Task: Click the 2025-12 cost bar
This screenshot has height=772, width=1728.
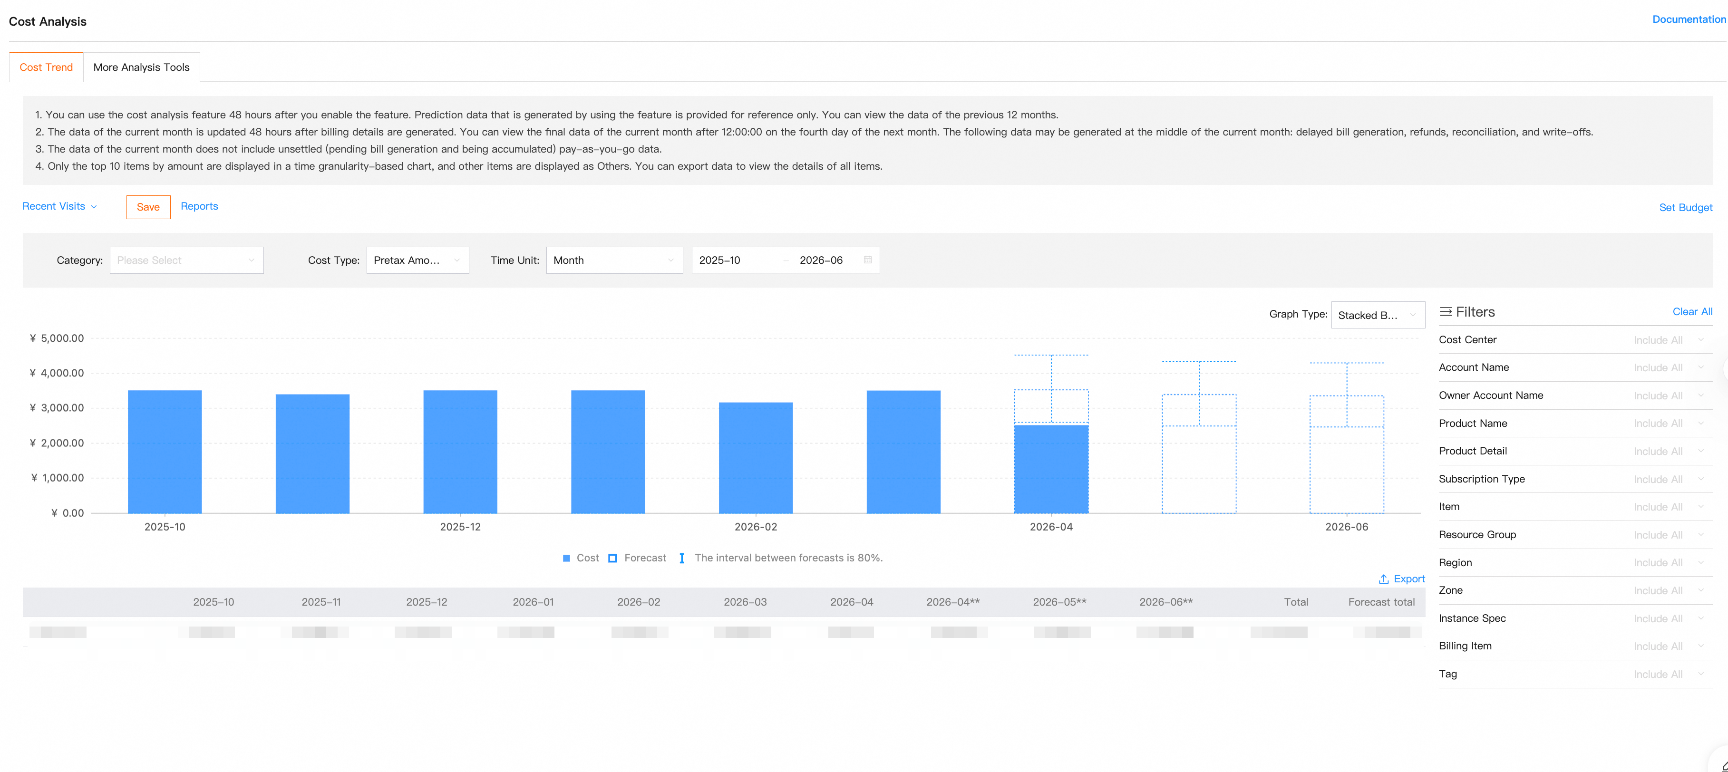Action: (460, 452)
